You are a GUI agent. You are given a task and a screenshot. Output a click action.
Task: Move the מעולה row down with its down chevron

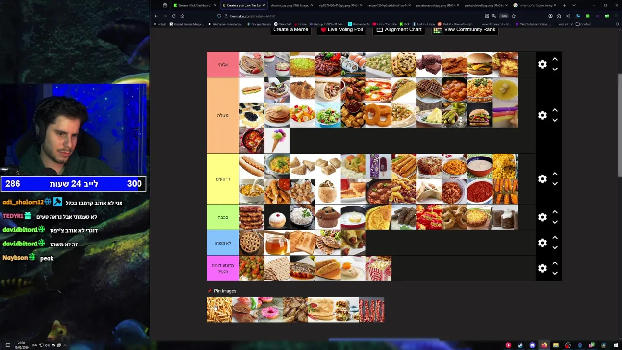click(x=555, y=120)
